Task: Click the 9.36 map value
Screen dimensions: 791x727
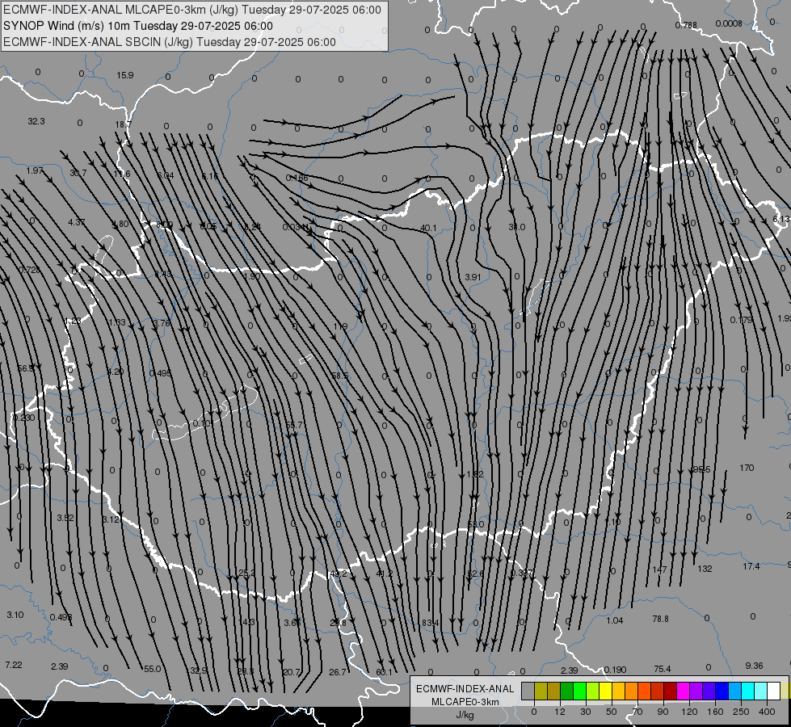Action: point(754,666)
